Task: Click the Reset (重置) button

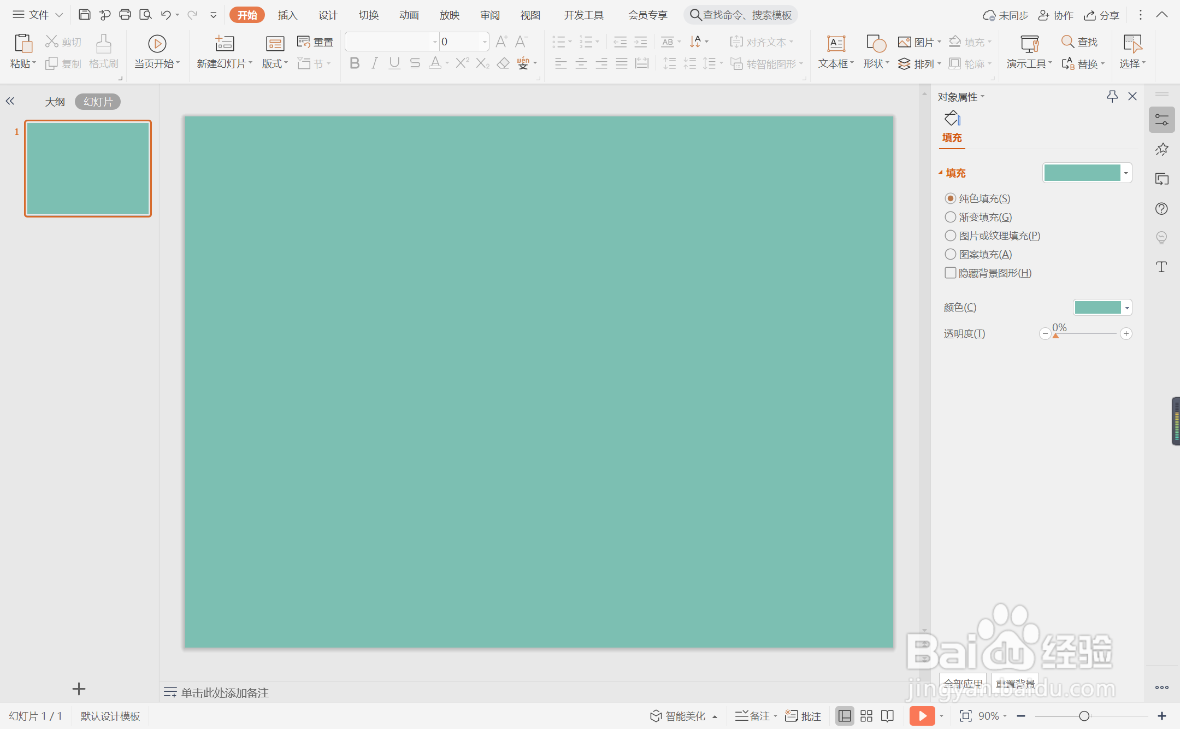Action: [315, 42]
